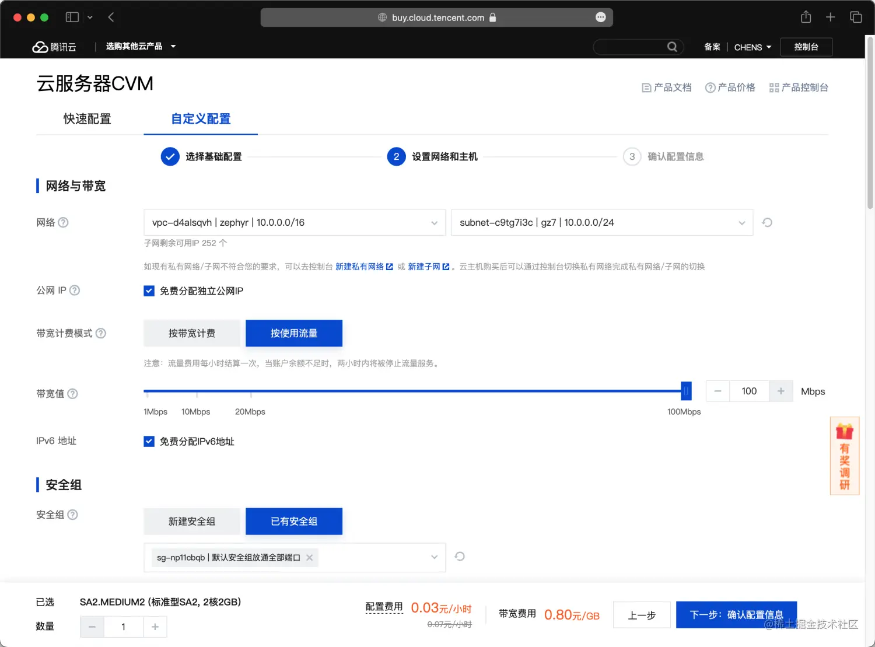Increase bandwidth value with plus button

(x=781, y=391)
